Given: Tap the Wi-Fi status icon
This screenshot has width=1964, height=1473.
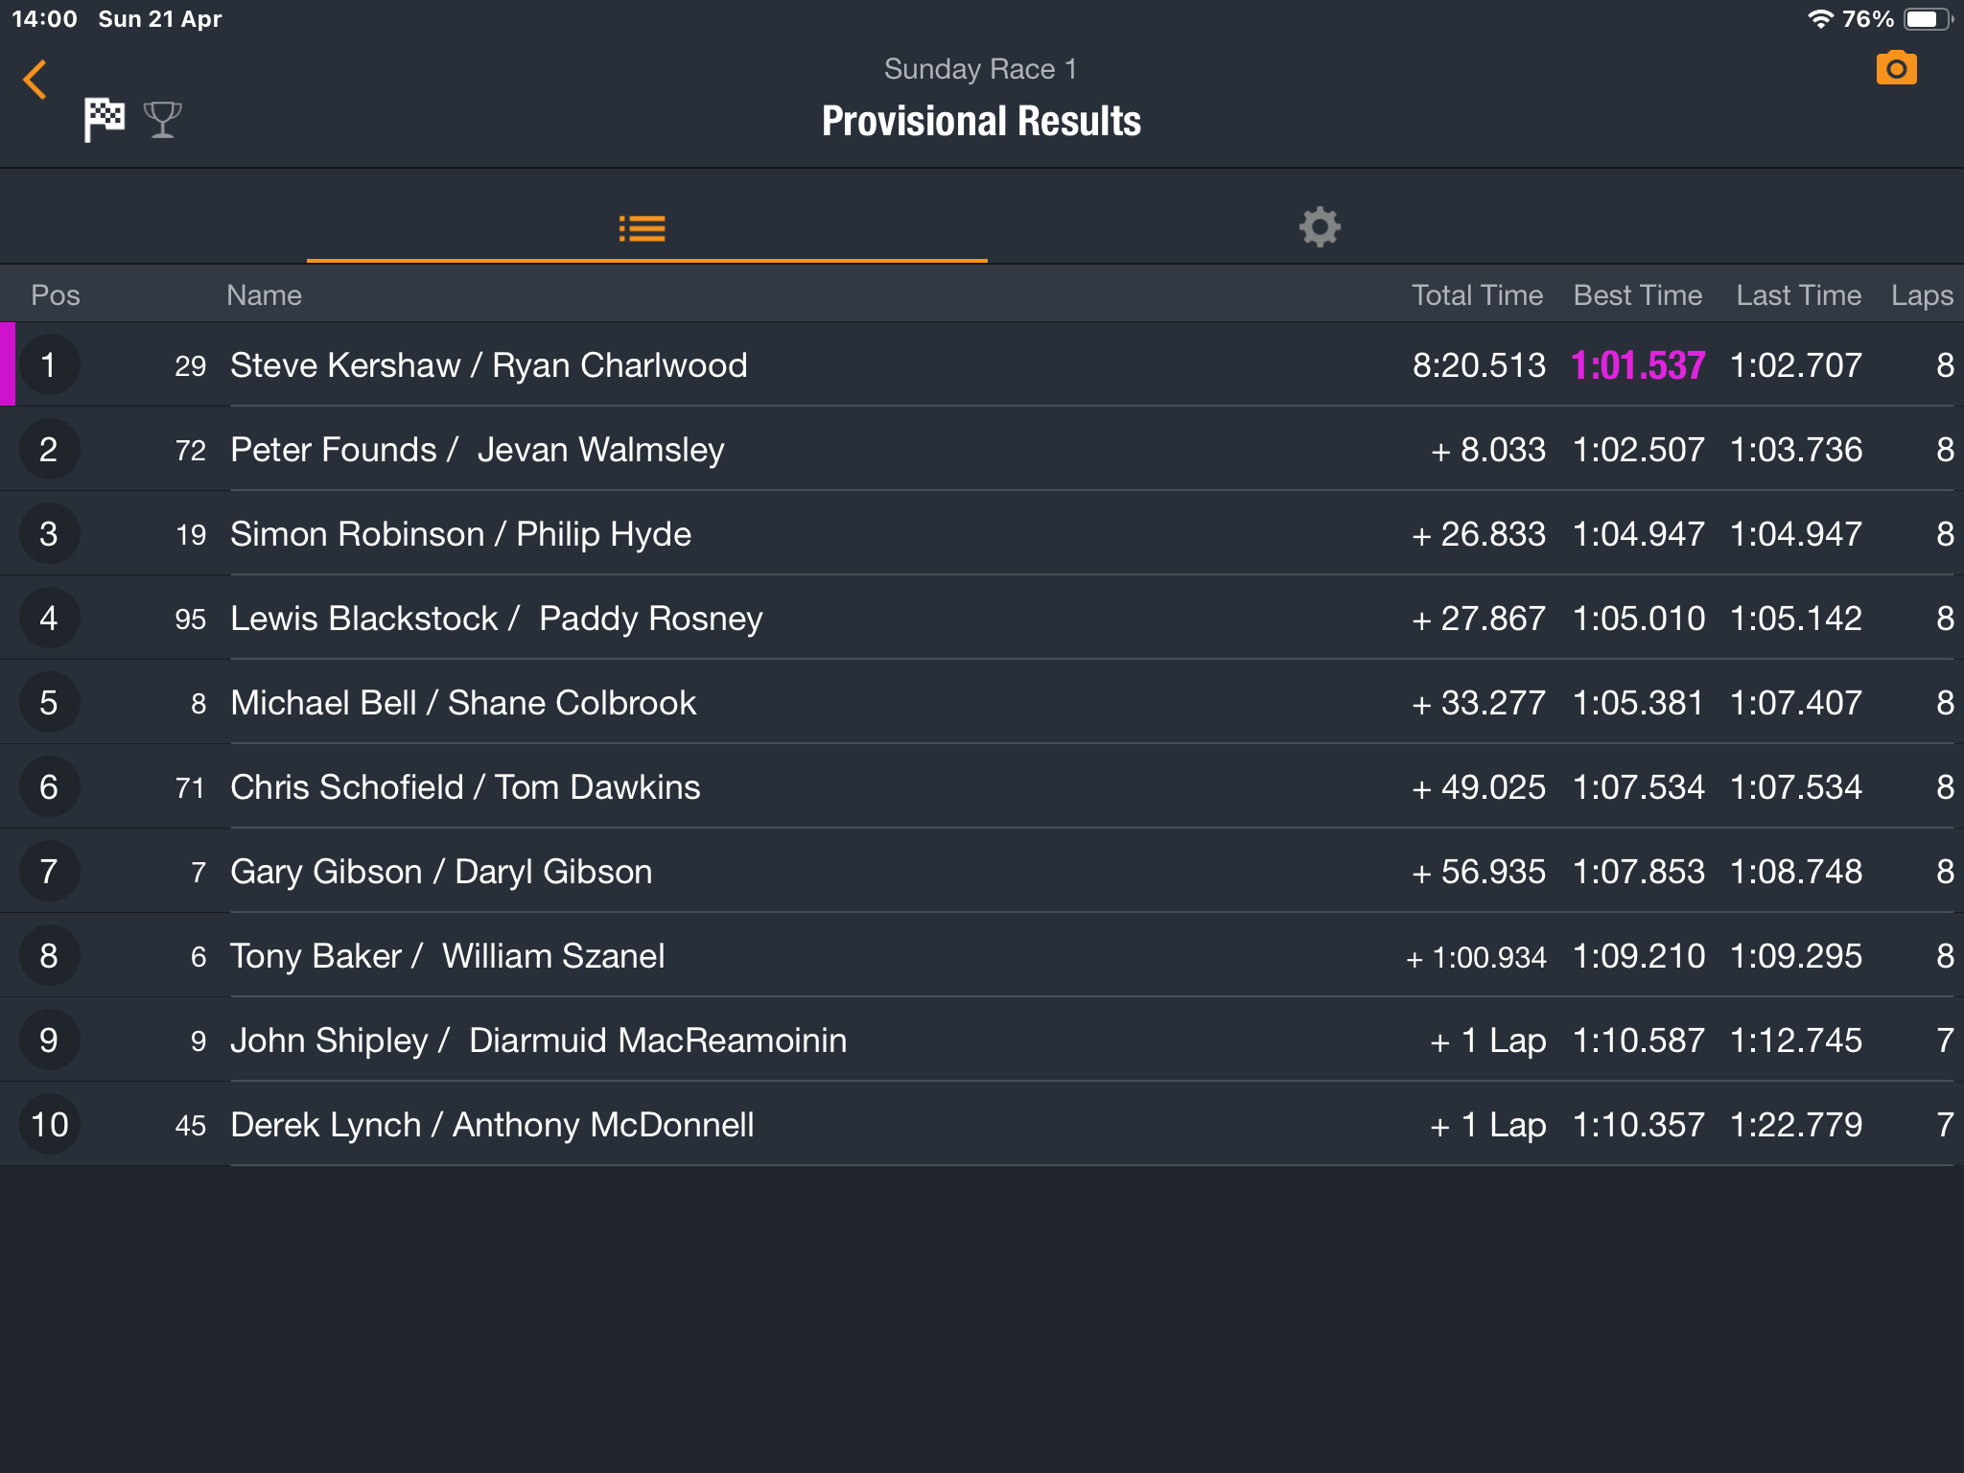Looking at the screenshot, I should tap(1819, 19).
